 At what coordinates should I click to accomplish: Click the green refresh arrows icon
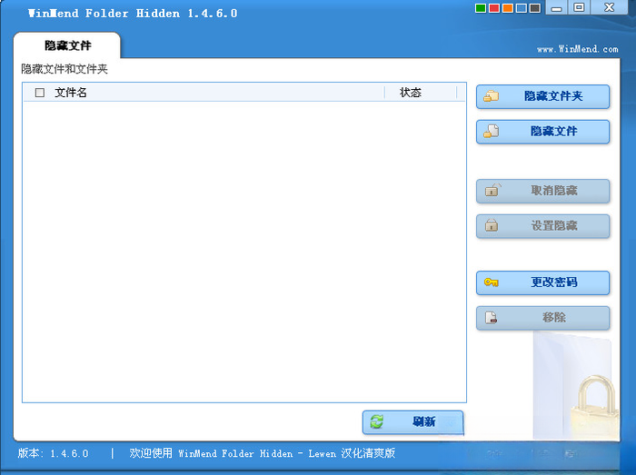tap(377, 421)
